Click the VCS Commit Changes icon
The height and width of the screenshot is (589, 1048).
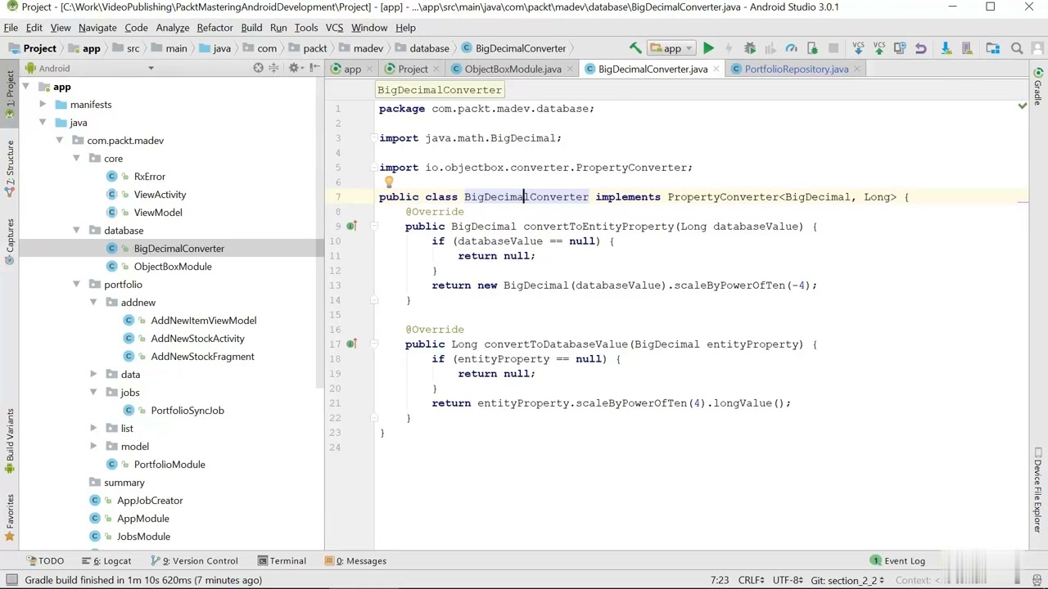point(879,48)
